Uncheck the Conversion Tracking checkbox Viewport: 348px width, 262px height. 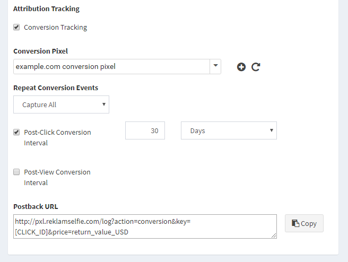[x=16, y=27]
